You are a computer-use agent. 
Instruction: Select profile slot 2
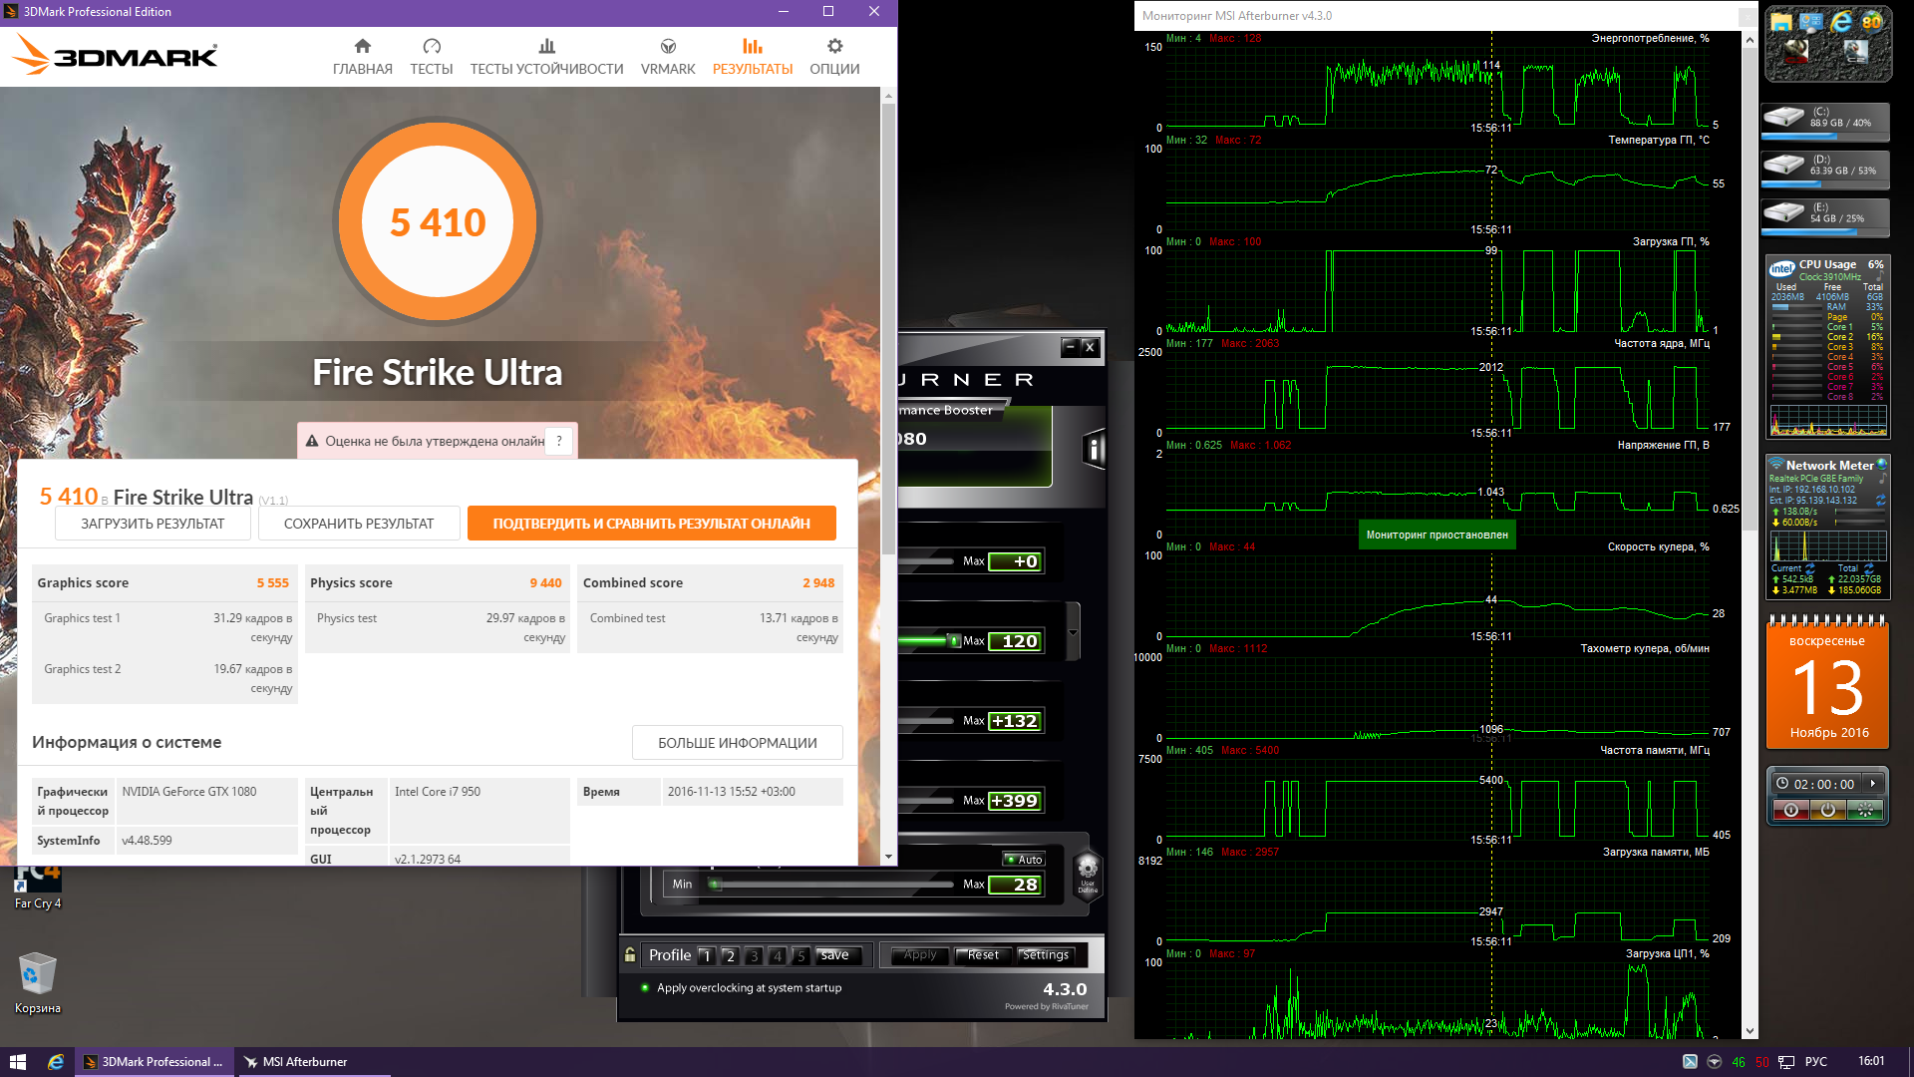tap(730, 956)
